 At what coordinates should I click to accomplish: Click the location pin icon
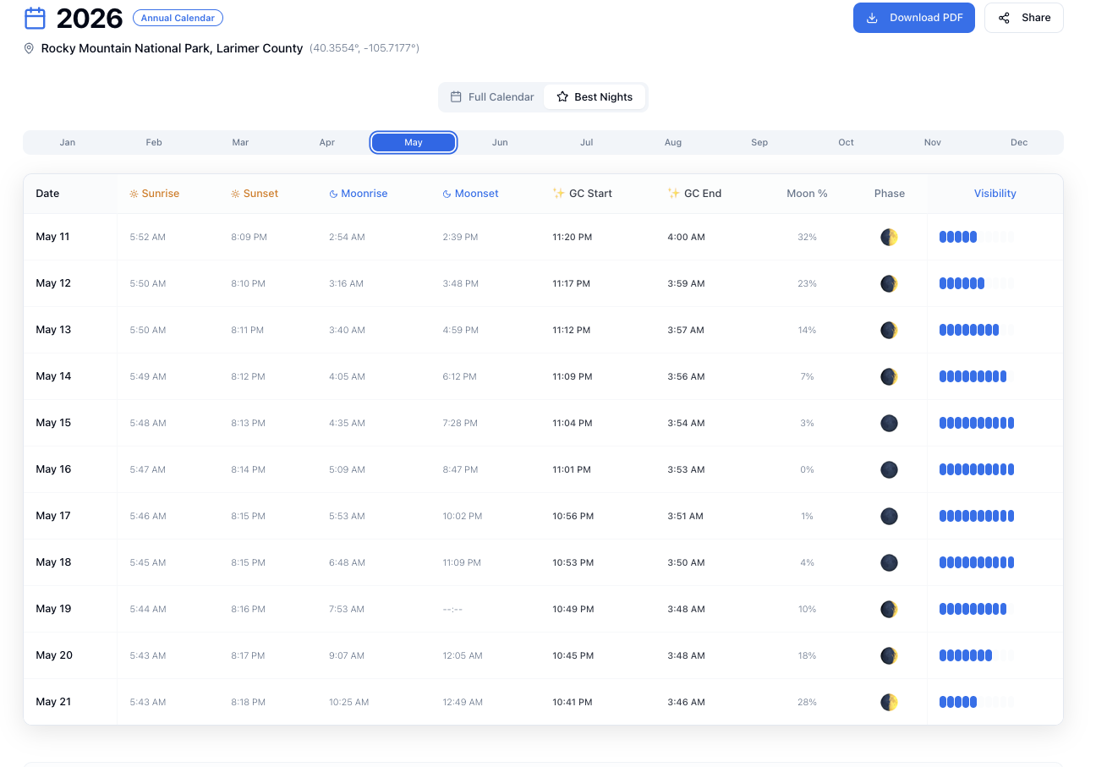pos(30,49)
